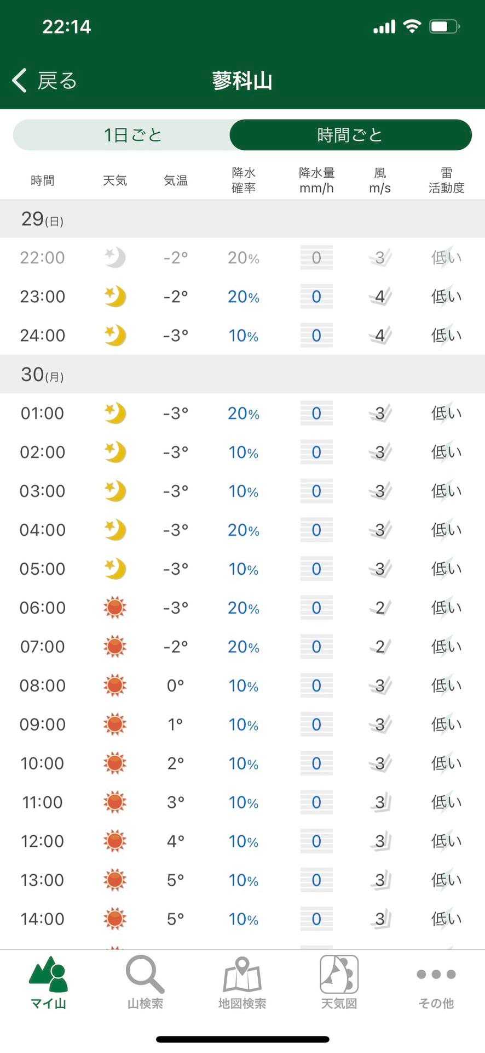Tap 20% precipitation chance at 01:00
Image resolution: width=485 pixels, height=1053 pixels.
[x=244, y=414]
